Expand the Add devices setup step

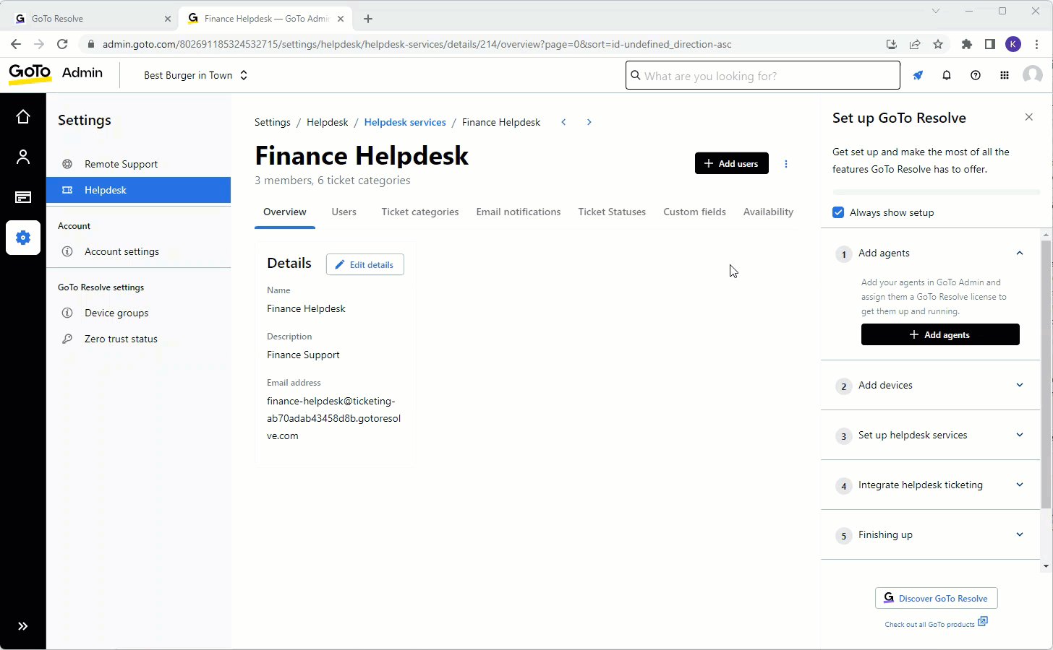point(1020,386)
